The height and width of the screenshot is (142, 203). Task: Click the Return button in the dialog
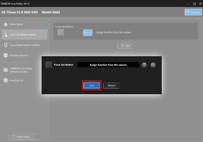(112, 85)
